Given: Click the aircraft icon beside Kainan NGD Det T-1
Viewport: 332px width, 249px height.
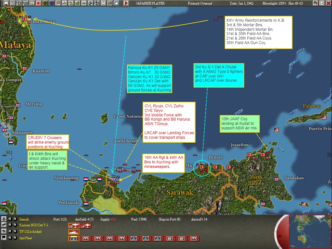Looking at the screenshot, I should (4, 225).
